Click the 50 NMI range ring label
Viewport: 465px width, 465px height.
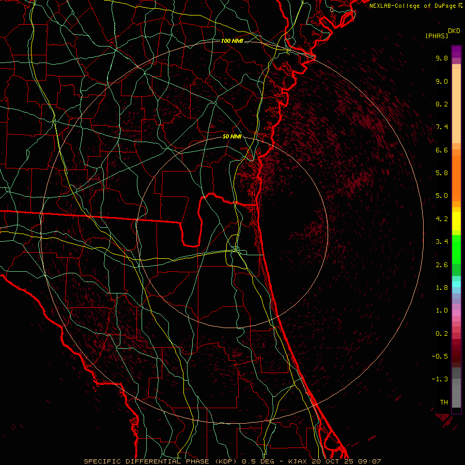(x=232, y=137)
